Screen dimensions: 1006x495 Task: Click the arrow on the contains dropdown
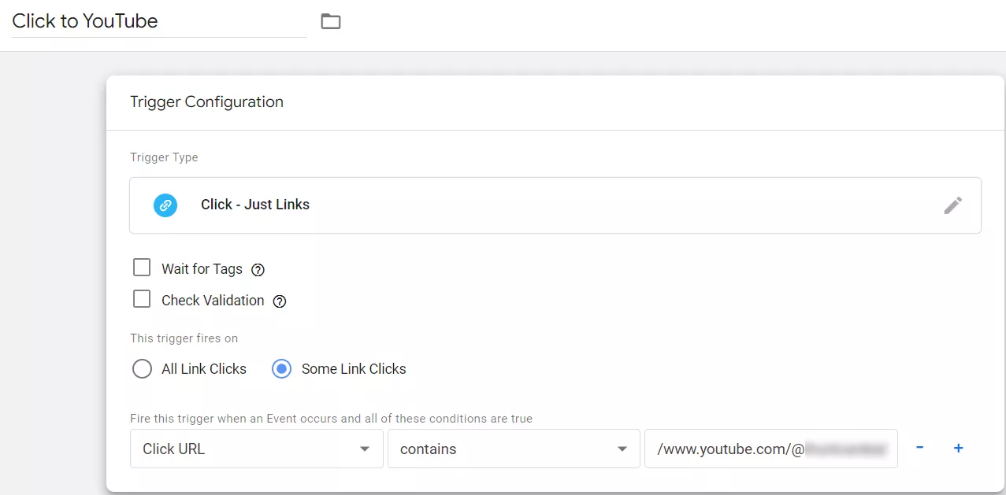622,449
